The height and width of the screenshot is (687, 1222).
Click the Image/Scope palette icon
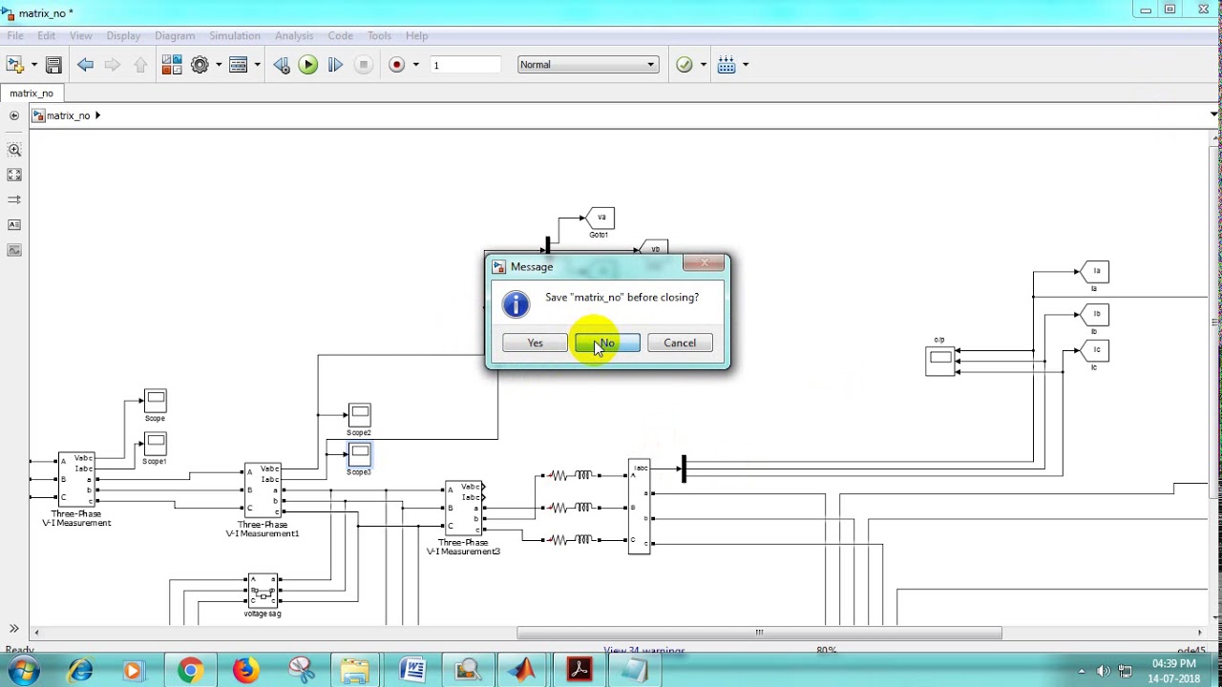(x=14, y=250)
